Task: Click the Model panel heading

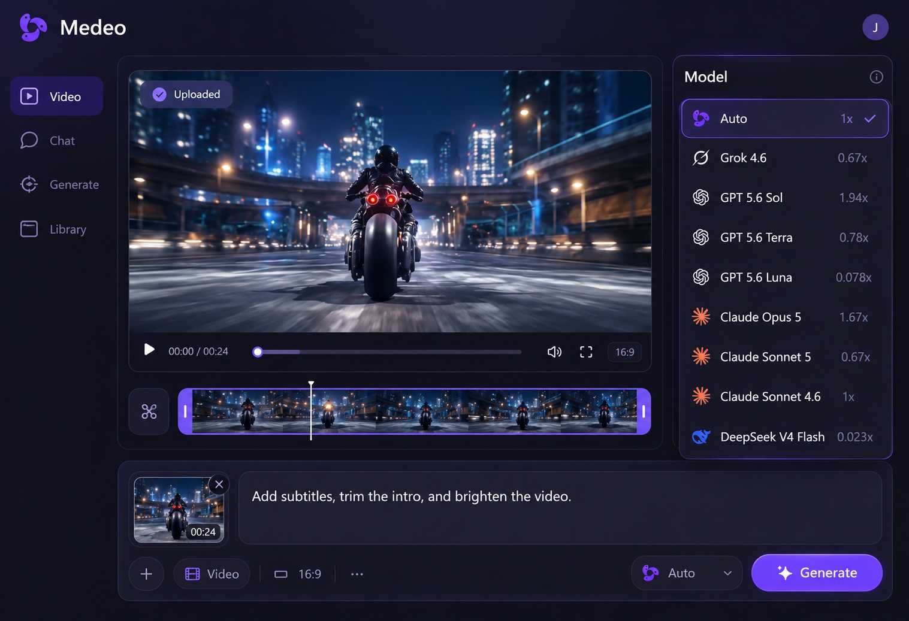Action: [x=706, y=77]
